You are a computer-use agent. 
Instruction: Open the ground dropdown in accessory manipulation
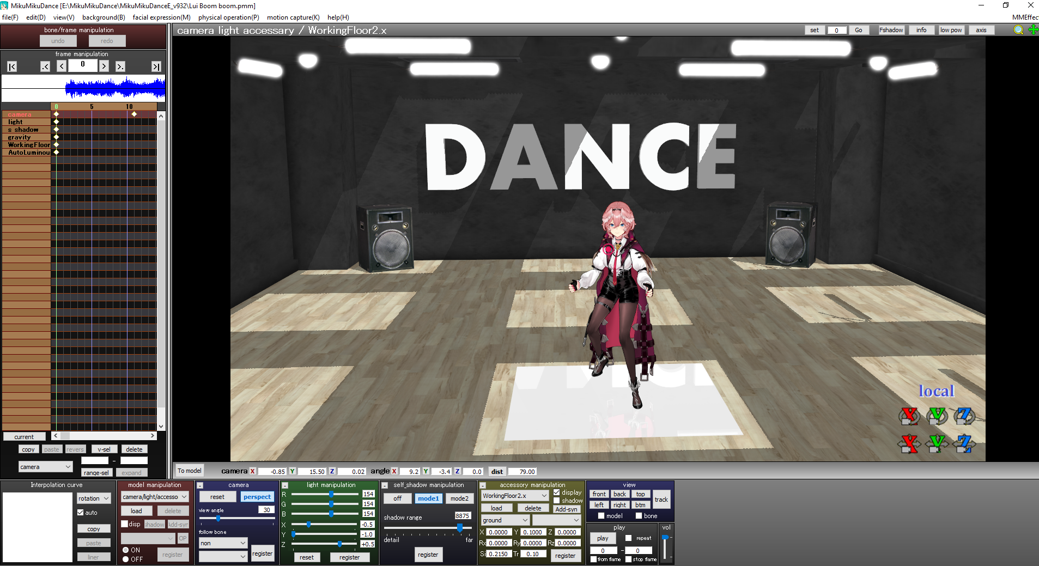click(504, 520)
